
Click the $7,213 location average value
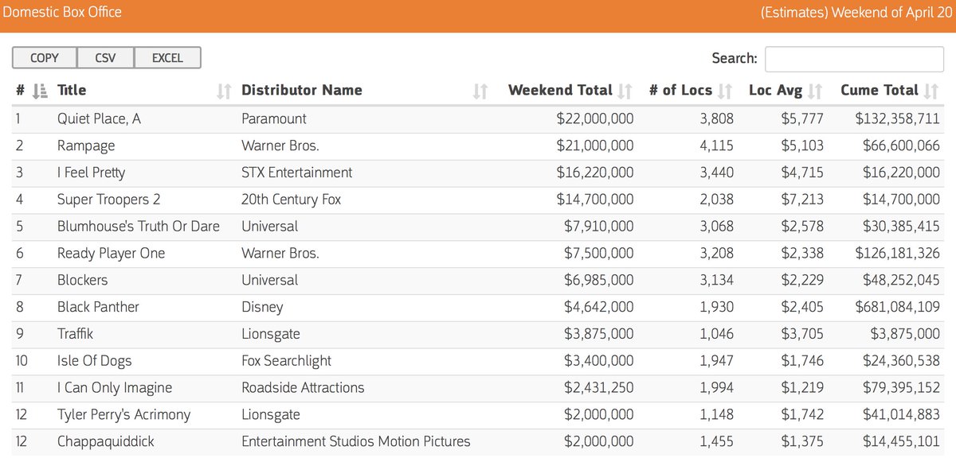[803, 200]
